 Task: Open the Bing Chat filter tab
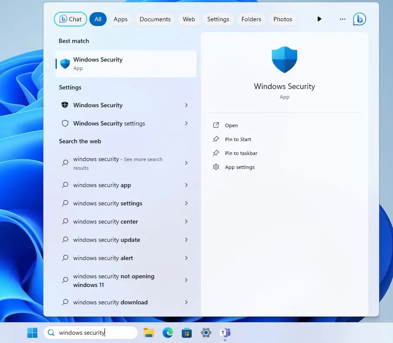click(x=70, y=19)
